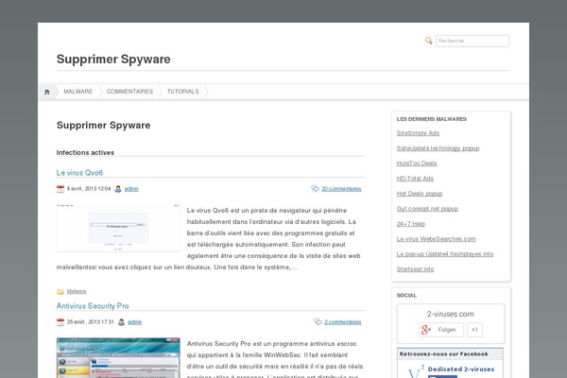This screenshot has height=378, width=567.
Task: Open the 2 commentaires link
Action: [x=343, y=322]
